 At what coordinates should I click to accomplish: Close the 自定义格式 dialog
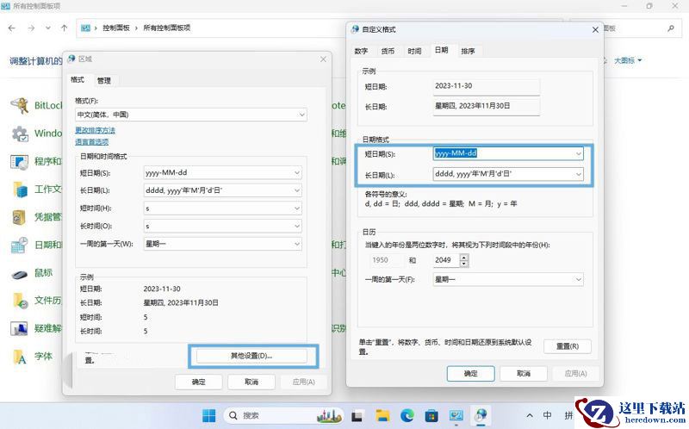pos(595,29)
